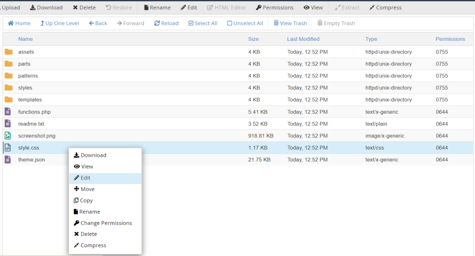Click the patterns folder icon
The image size is (475, 256).
(x=8, y=76)
